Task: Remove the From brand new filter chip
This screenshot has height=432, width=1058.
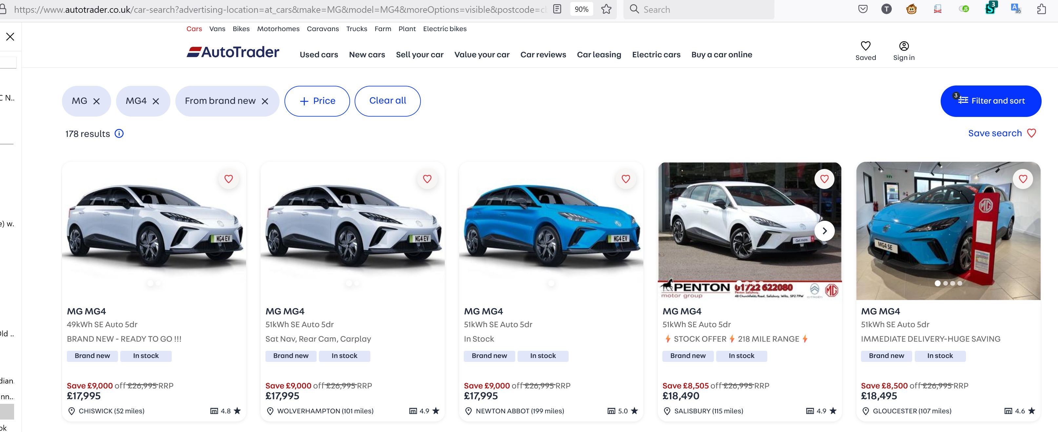Action: pos(265,101)
